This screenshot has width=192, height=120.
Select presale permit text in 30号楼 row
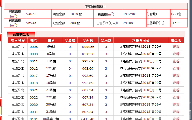click(140, 105)
